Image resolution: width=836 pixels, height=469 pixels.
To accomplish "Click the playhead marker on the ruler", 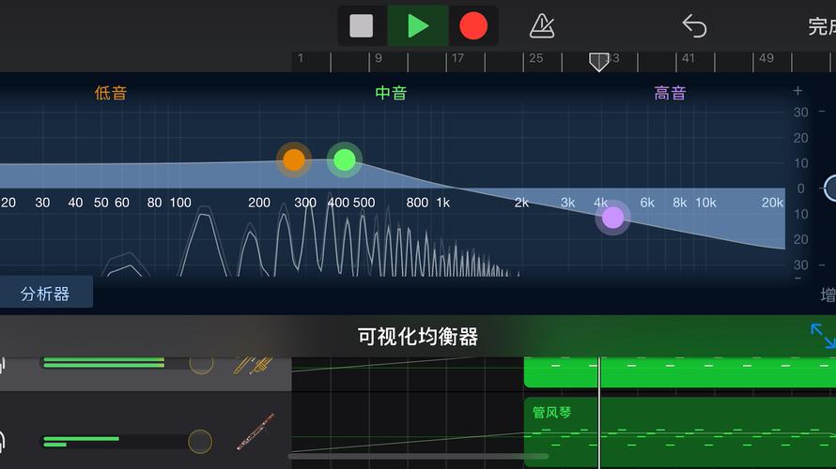I will tap(598, 62).
